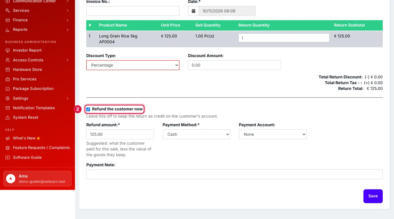Click the Date field showing 10/11/2026 08:09
Viewport: 394px width, 219px height.
(227, 11)
